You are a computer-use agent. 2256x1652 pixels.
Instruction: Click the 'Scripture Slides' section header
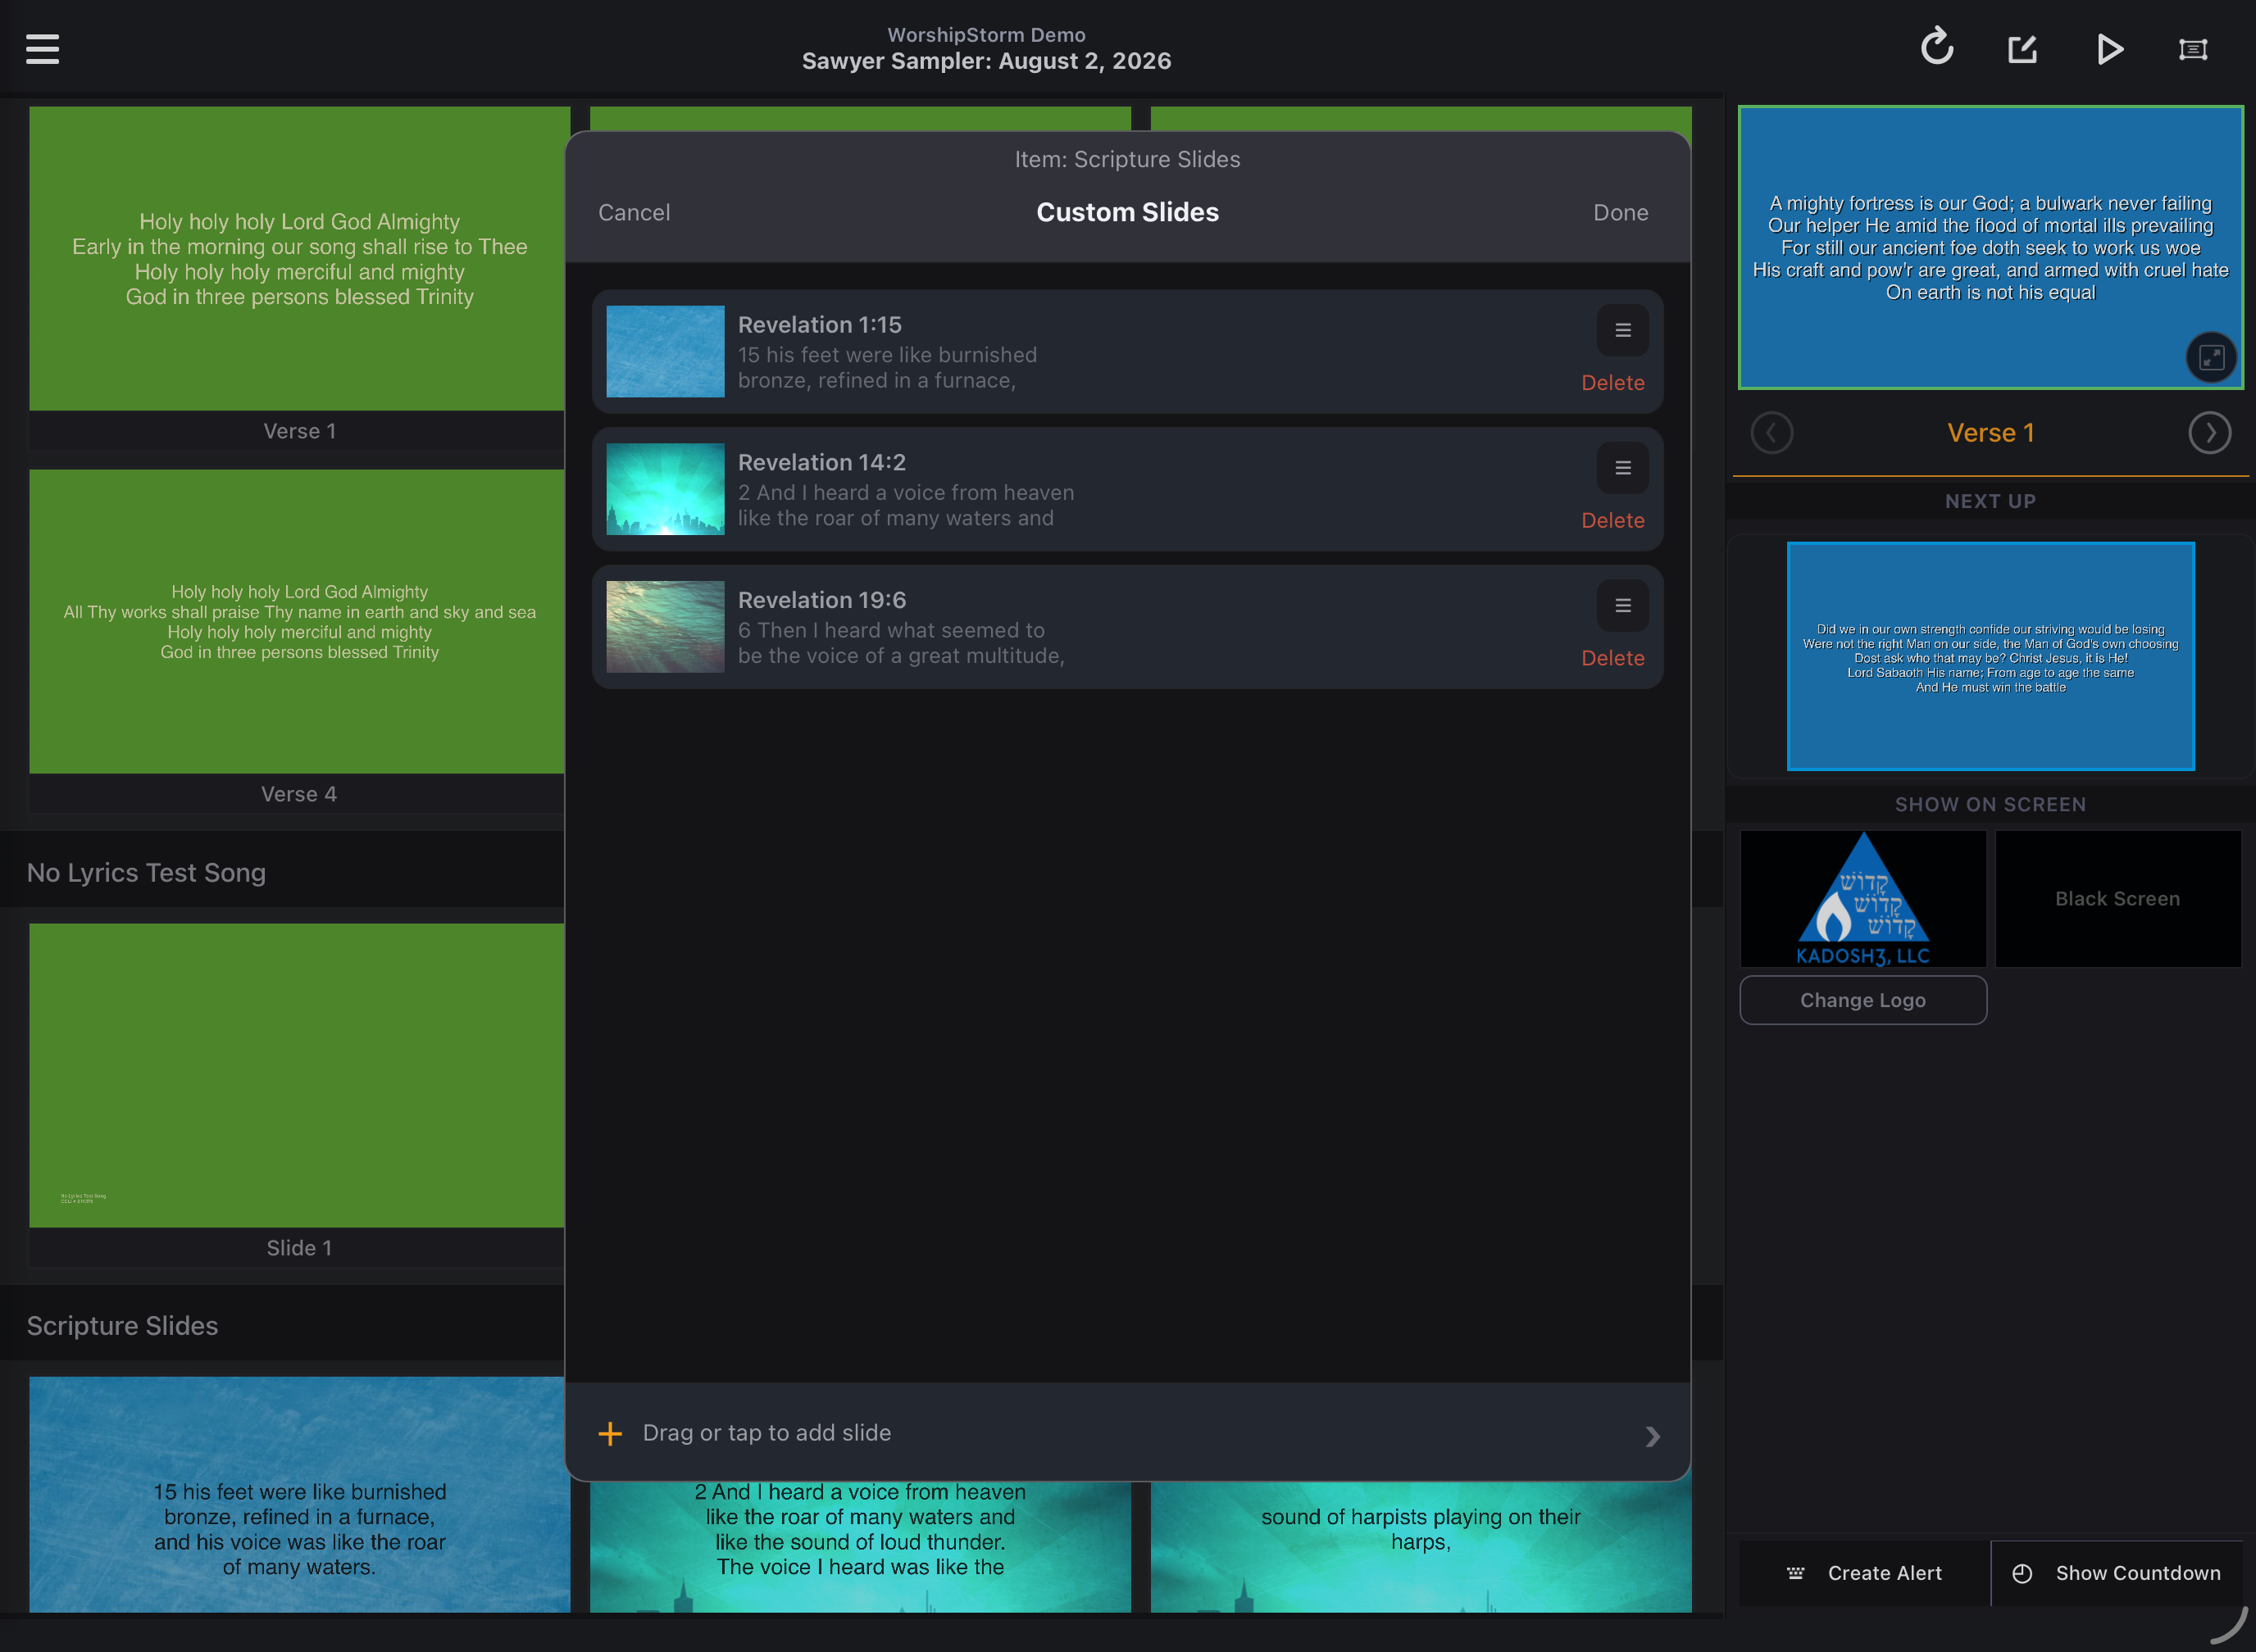click(122, 1326)
